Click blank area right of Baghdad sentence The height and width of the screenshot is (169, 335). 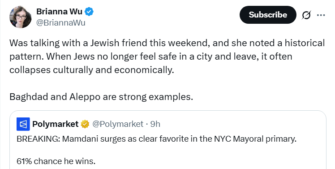pyautogui.click(x=258, y=97)
